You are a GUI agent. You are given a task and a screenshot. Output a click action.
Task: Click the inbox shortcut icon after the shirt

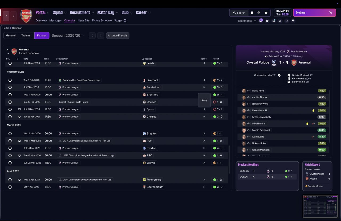[x=274, y=21]
